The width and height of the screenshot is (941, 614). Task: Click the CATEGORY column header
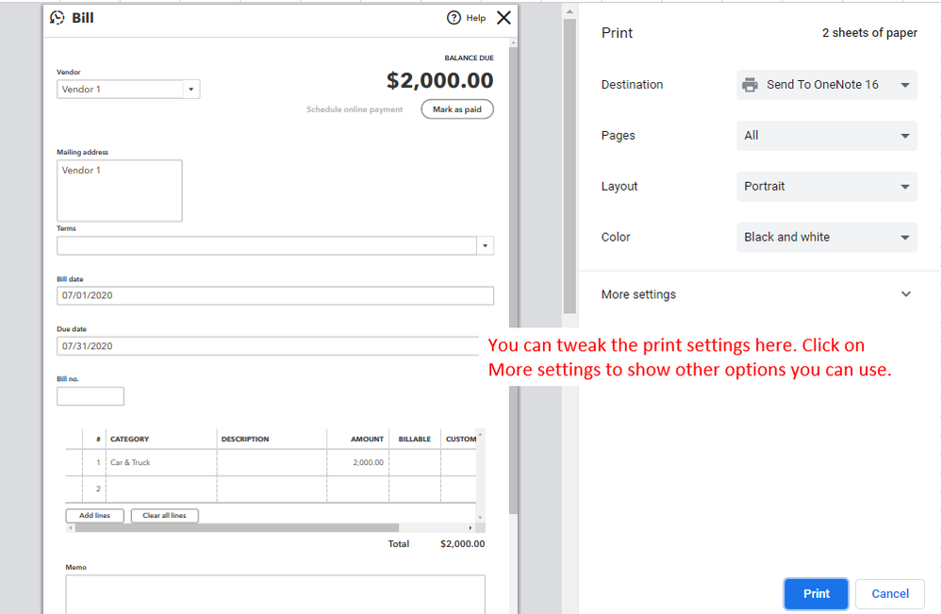tap(129, 439)
